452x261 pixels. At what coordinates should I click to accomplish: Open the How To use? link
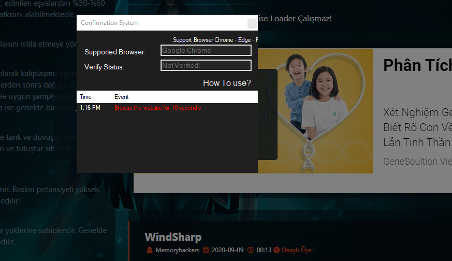click(x=227, y=83)
